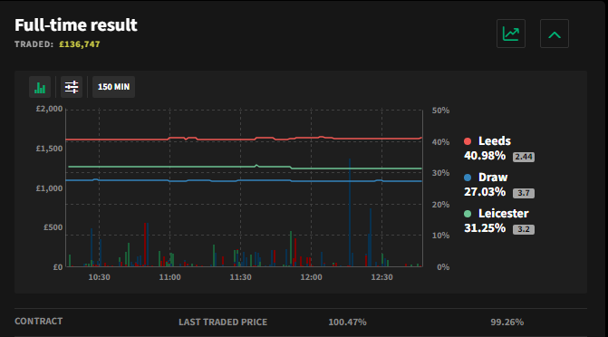Screen dimensions: 608x337
Task: Click the 11:00 time axis label
Action: click(169, 277)
